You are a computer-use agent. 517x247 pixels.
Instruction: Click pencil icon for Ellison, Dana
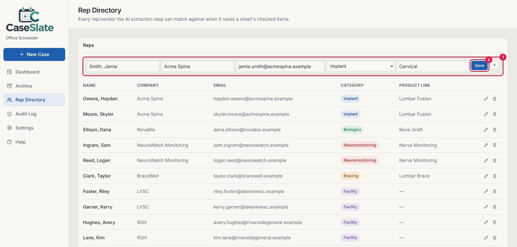click(x=486, y=130)
